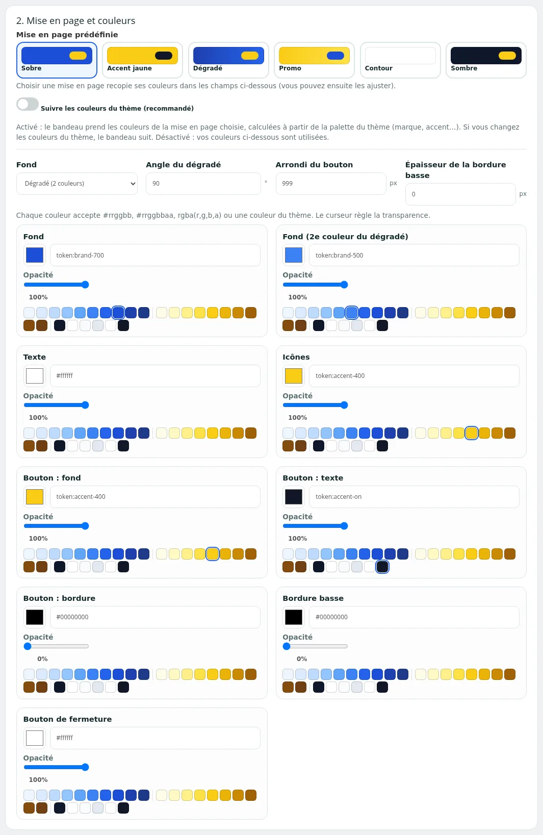Click the Fond color text field
The width and height of the screenshot is (543, 835).
coord(155,255)
